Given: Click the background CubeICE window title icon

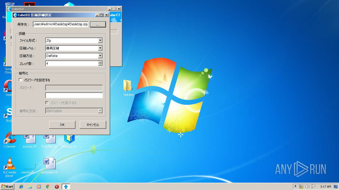Looking at the screenshot, I should point(9,9).
